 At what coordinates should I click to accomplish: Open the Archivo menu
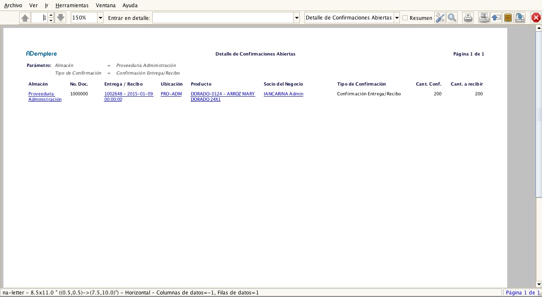(x=13, y=6)
